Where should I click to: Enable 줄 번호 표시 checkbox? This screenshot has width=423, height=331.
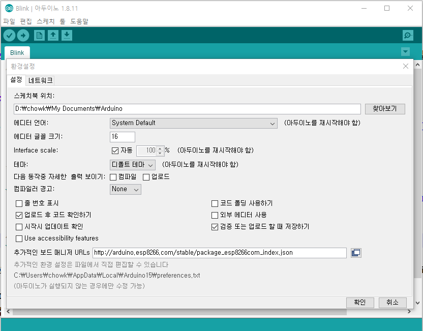[19, 203]
